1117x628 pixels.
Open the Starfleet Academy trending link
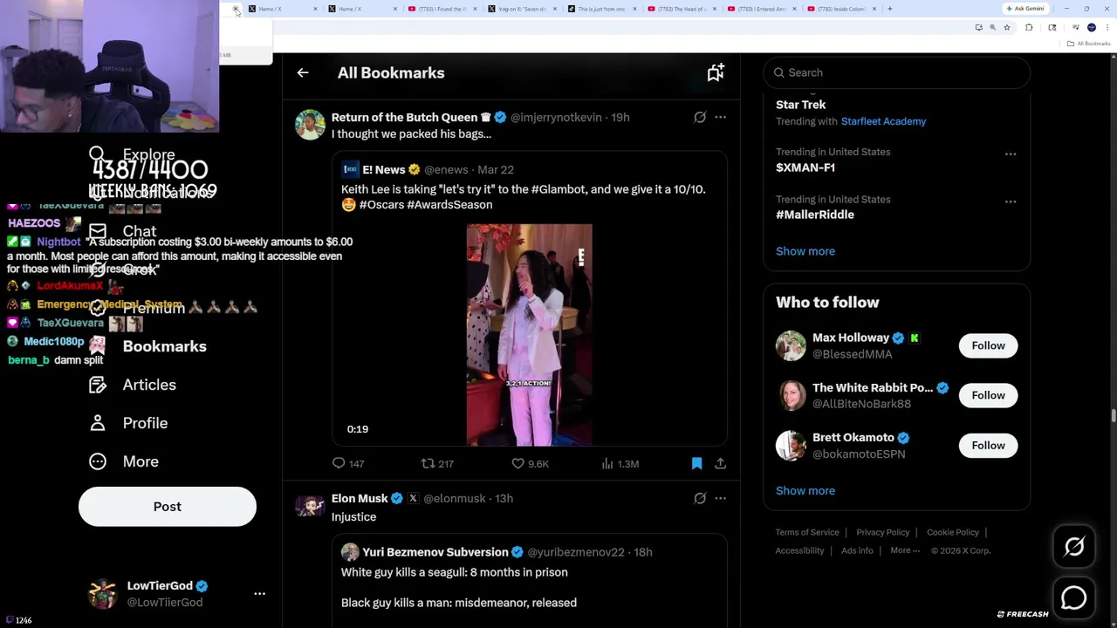(x=883, y=121)
